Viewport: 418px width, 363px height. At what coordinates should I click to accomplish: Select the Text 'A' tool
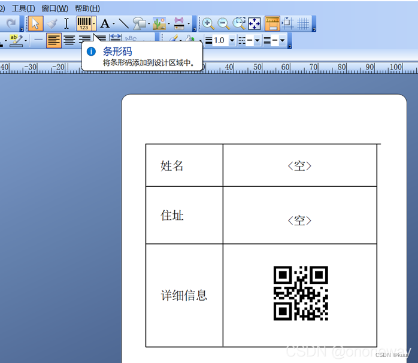click(105, 24)
